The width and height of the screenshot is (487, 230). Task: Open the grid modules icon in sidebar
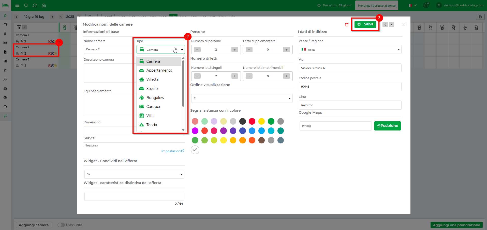pyautogui.click(x=5, y=61)
